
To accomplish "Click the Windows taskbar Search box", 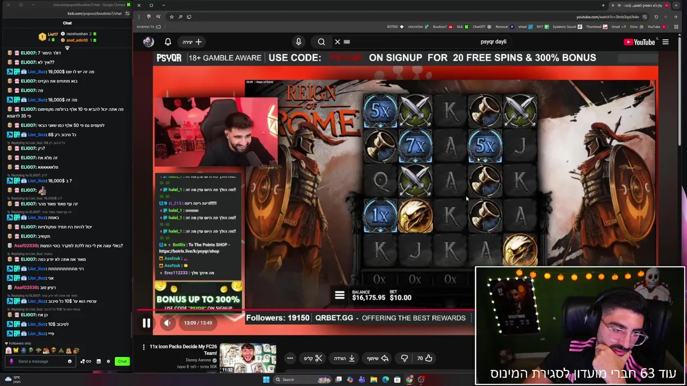I will click(302, 380).
